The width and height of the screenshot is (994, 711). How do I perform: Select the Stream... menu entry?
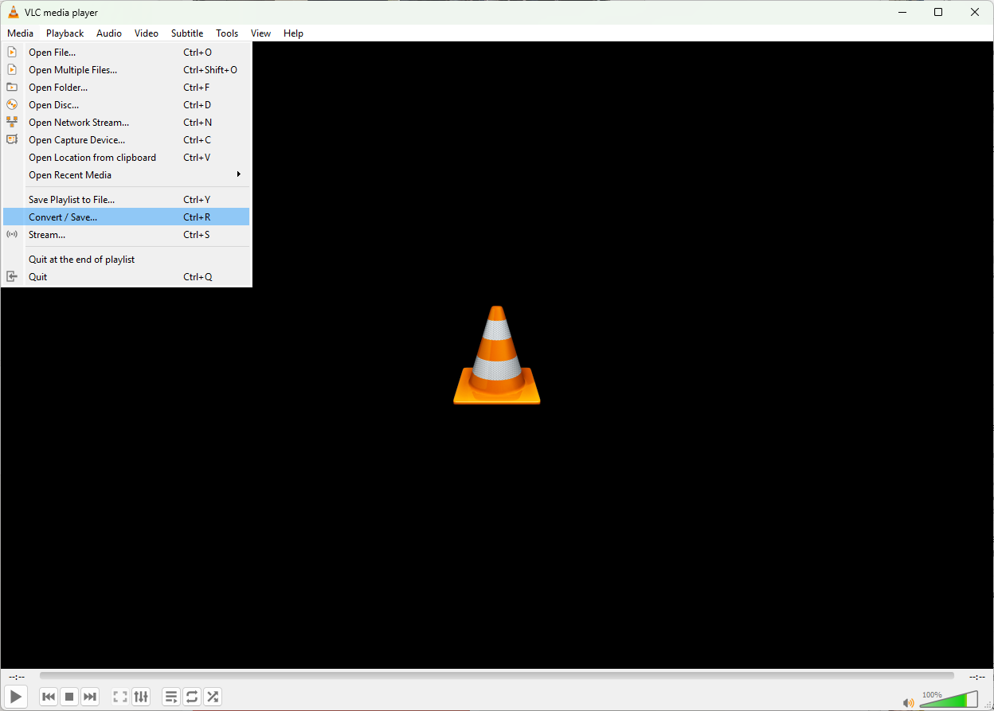(126, 235)
